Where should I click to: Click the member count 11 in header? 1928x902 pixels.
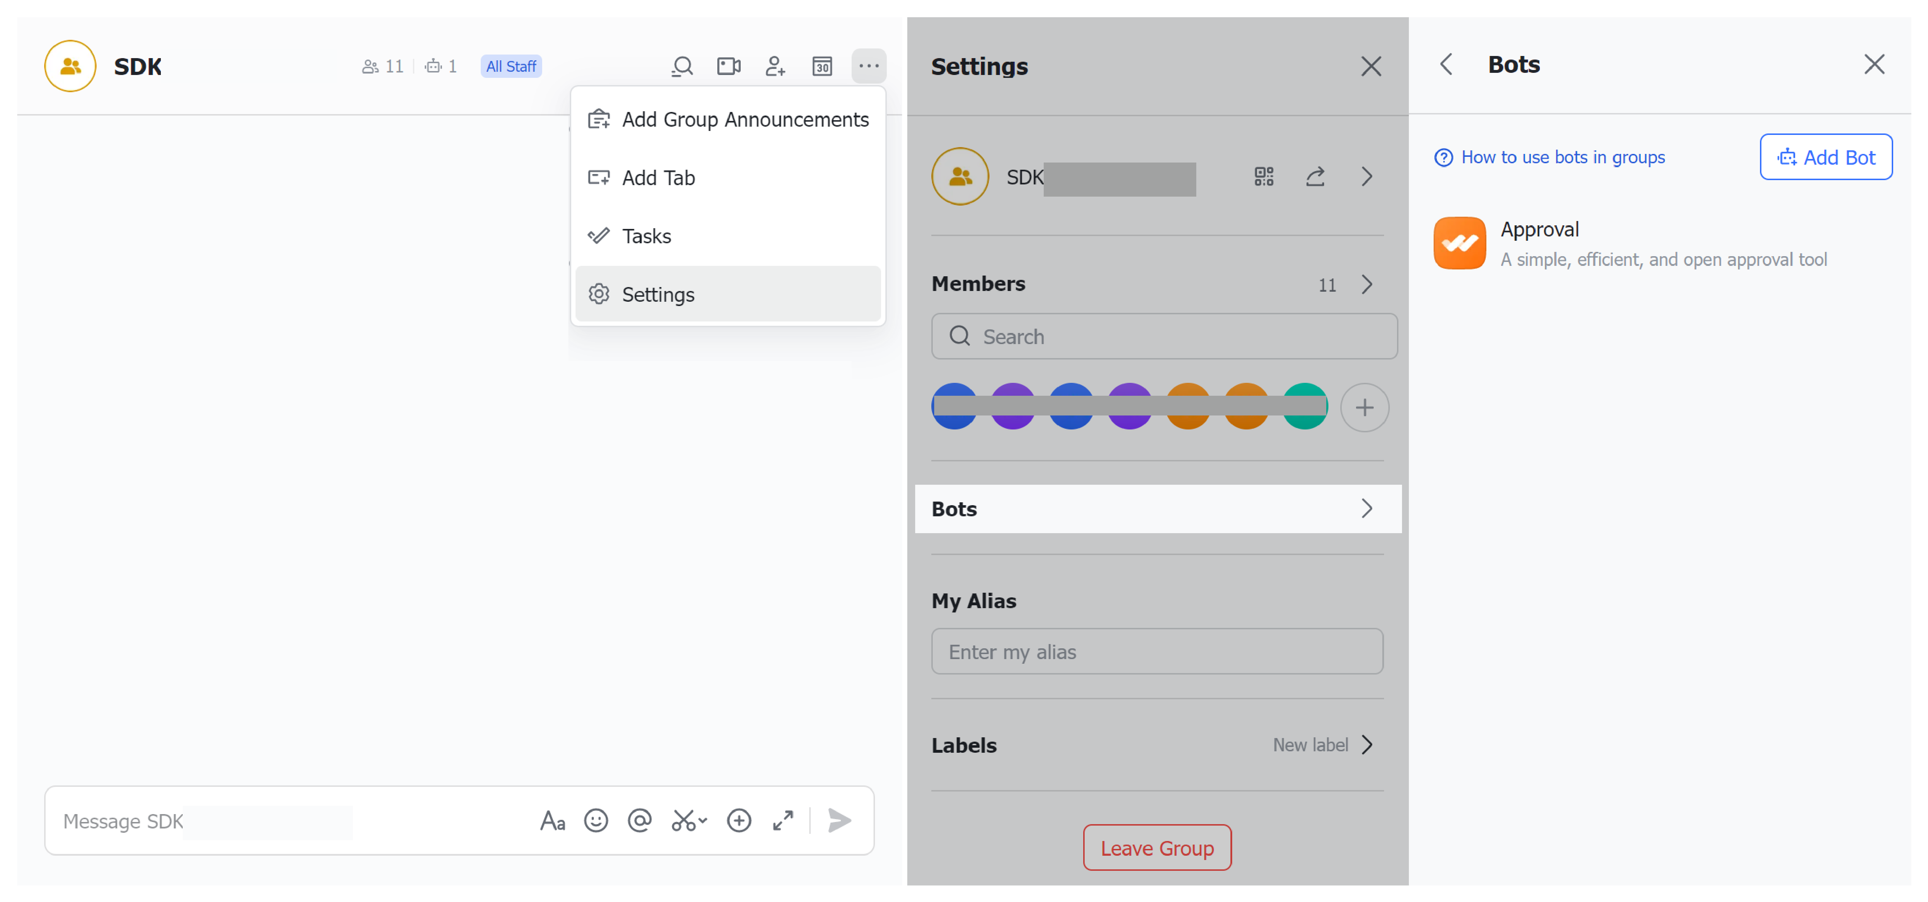pyautogui.click(x=382, y=67)
